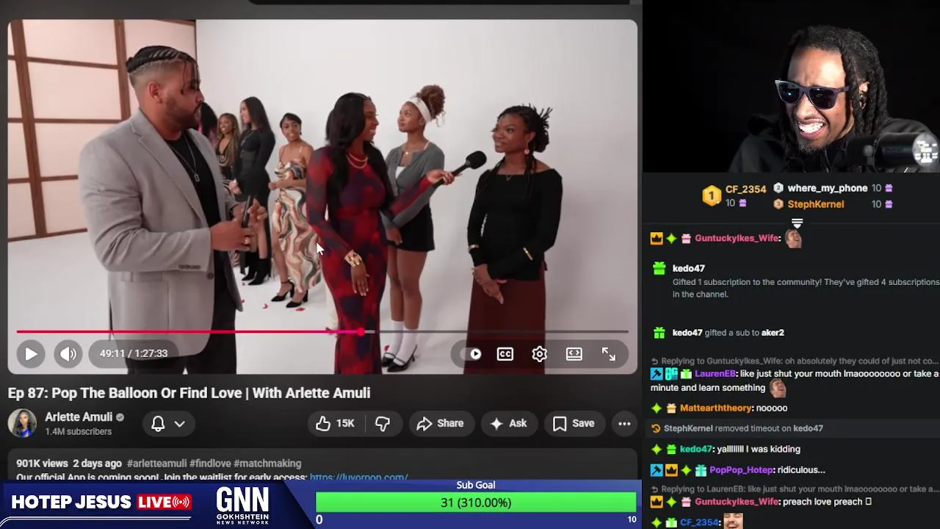Click the #findlove hashtag
The image size is (940, 529).
210,464
